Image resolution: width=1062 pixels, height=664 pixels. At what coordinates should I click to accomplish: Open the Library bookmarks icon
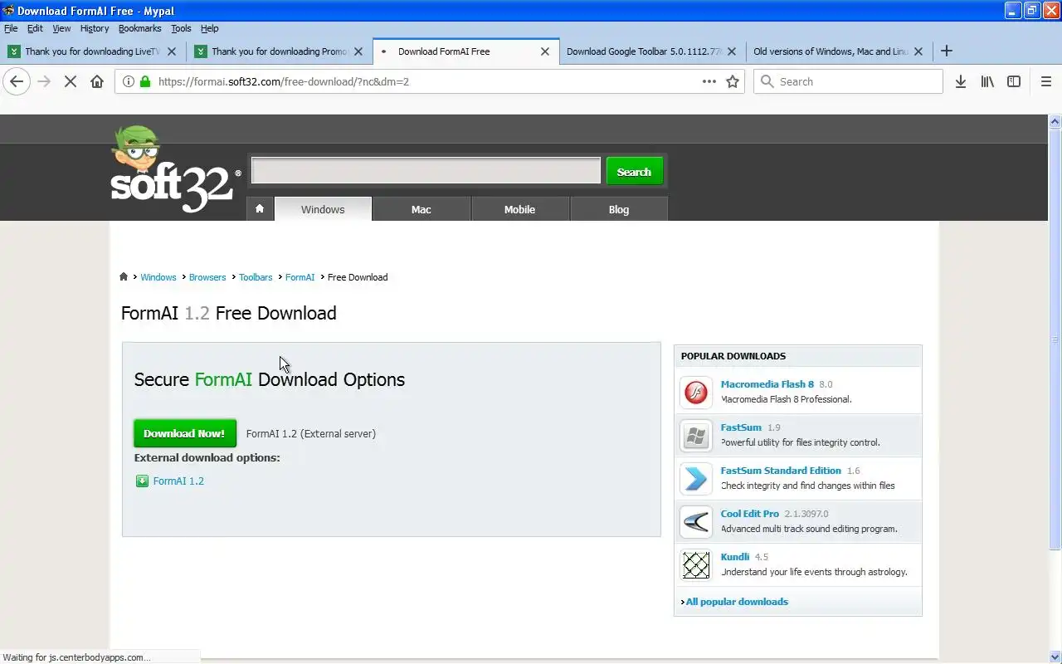(x=987, y=81)
